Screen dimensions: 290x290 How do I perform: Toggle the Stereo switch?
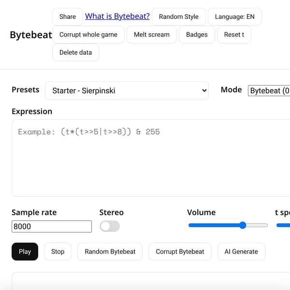(x=110, y=226)
